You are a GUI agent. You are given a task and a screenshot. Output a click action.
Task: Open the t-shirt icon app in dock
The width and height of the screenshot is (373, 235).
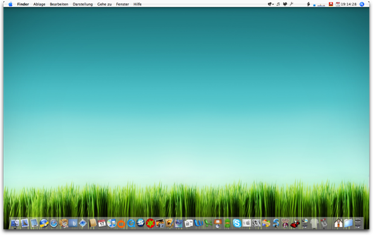[x=314, y=224]
